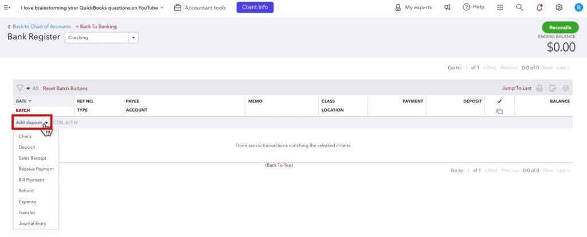Export the register with export icon
Screen dimensions: 587x237
pyautogui.click(x=553, y=88)
